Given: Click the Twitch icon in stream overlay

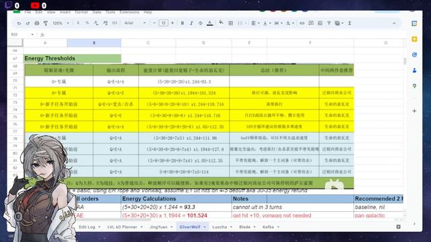Looking at the screenshot, I should tap(9, 5).
